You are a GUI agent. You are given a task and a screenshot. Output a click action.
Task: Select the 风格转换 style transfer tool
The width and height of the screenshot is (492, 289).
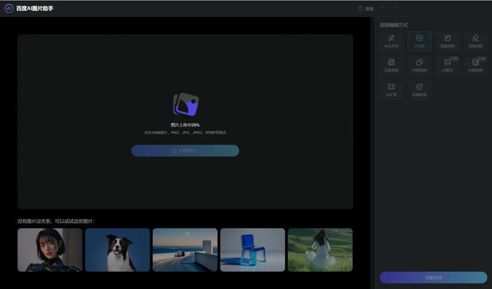click(x=420, y=90)
